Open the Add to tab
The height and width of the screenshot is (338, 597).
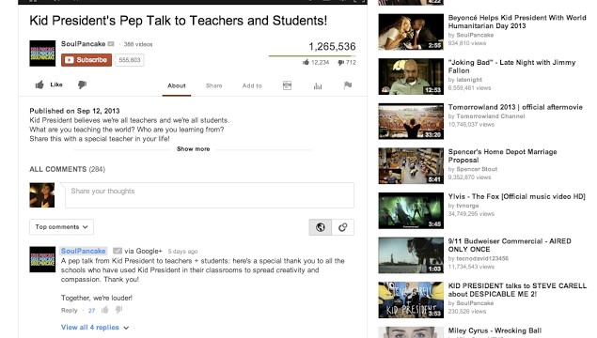tap(252, 86)
